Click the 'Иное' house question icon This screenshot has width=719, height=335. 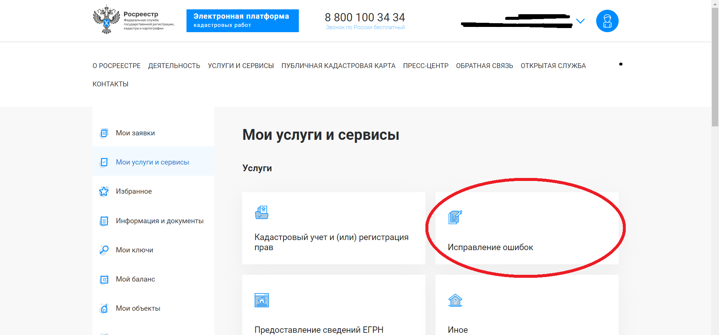pyautogui.click(x=455, y=300)
